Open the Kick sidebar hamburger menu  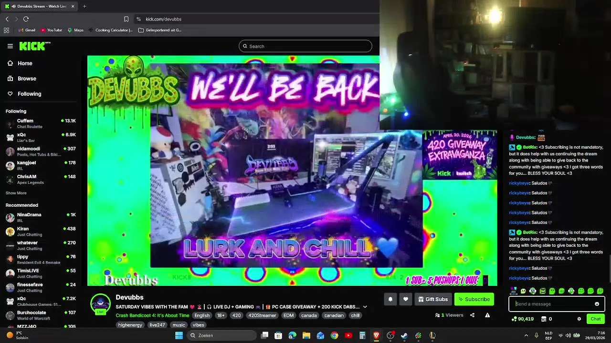10,46
